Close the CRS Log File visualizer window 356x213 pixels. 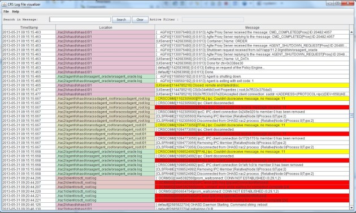point(348,3)
